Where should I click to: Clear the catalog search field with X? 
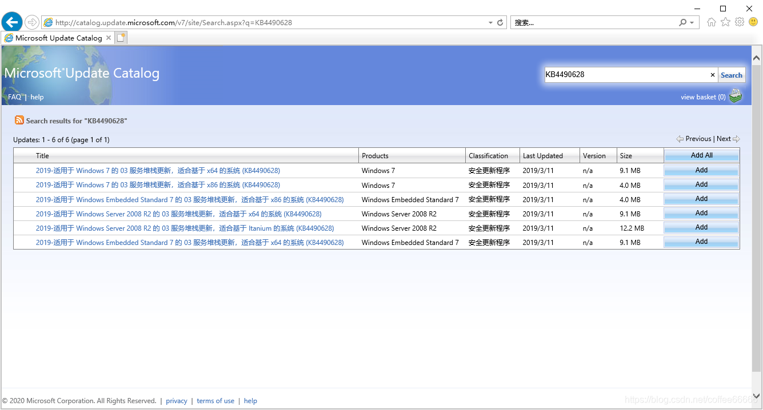click(x=713, y=75)
